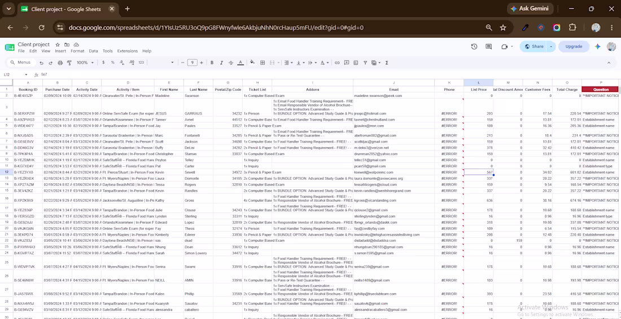Select row 12 header
The width and height of the screenshot is (621, 319).
tap(6, 172)
